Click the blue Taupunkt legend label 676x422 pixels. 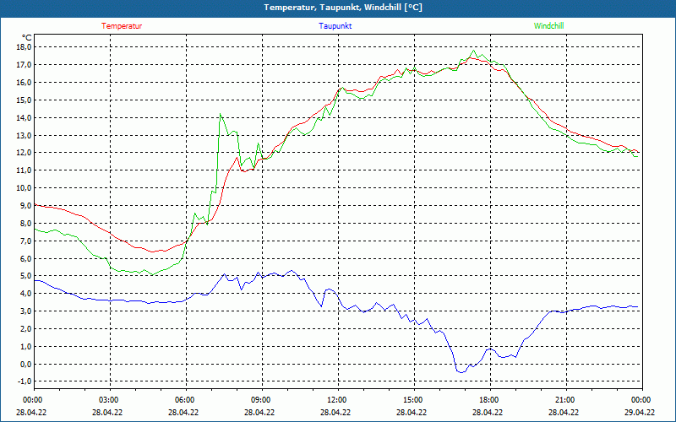tap(335, 26)
